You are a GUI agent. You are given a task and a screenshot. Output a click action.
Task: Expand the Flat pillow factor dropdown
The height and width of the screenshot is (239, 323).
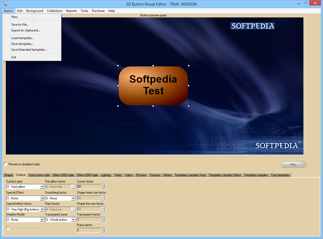[x=73, y=187]
